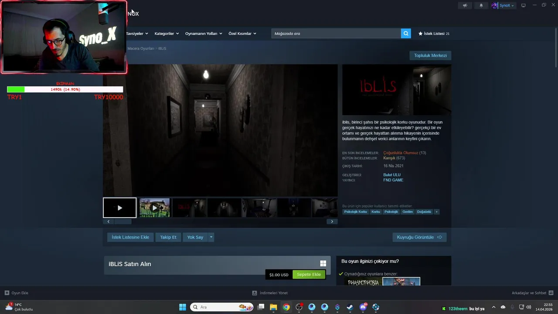Screen dimensions: 558x314
Task: Play the first trailer thumbnail
Action: pos(120,208)
